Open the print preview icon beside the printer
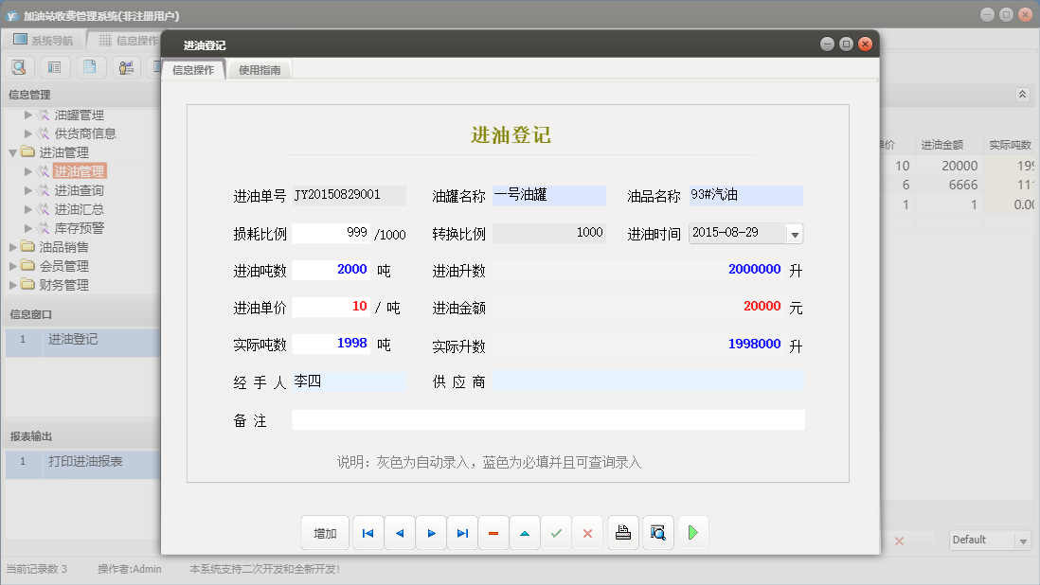Screen dimensions: 1040x585 pyautogui.click(x=657, y=532)
